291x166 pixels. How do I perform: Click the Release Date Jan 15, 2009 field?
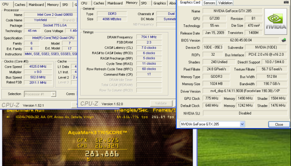tap(215, 33)
